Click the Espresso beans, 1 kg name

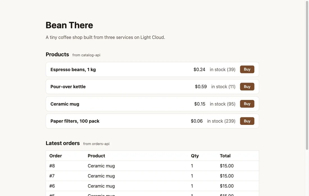73,69
